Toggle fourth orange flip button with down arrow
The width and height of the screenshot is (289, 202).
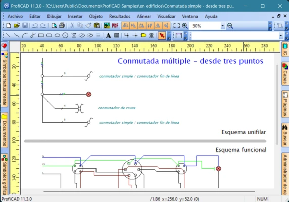click(x=150, y=26)
